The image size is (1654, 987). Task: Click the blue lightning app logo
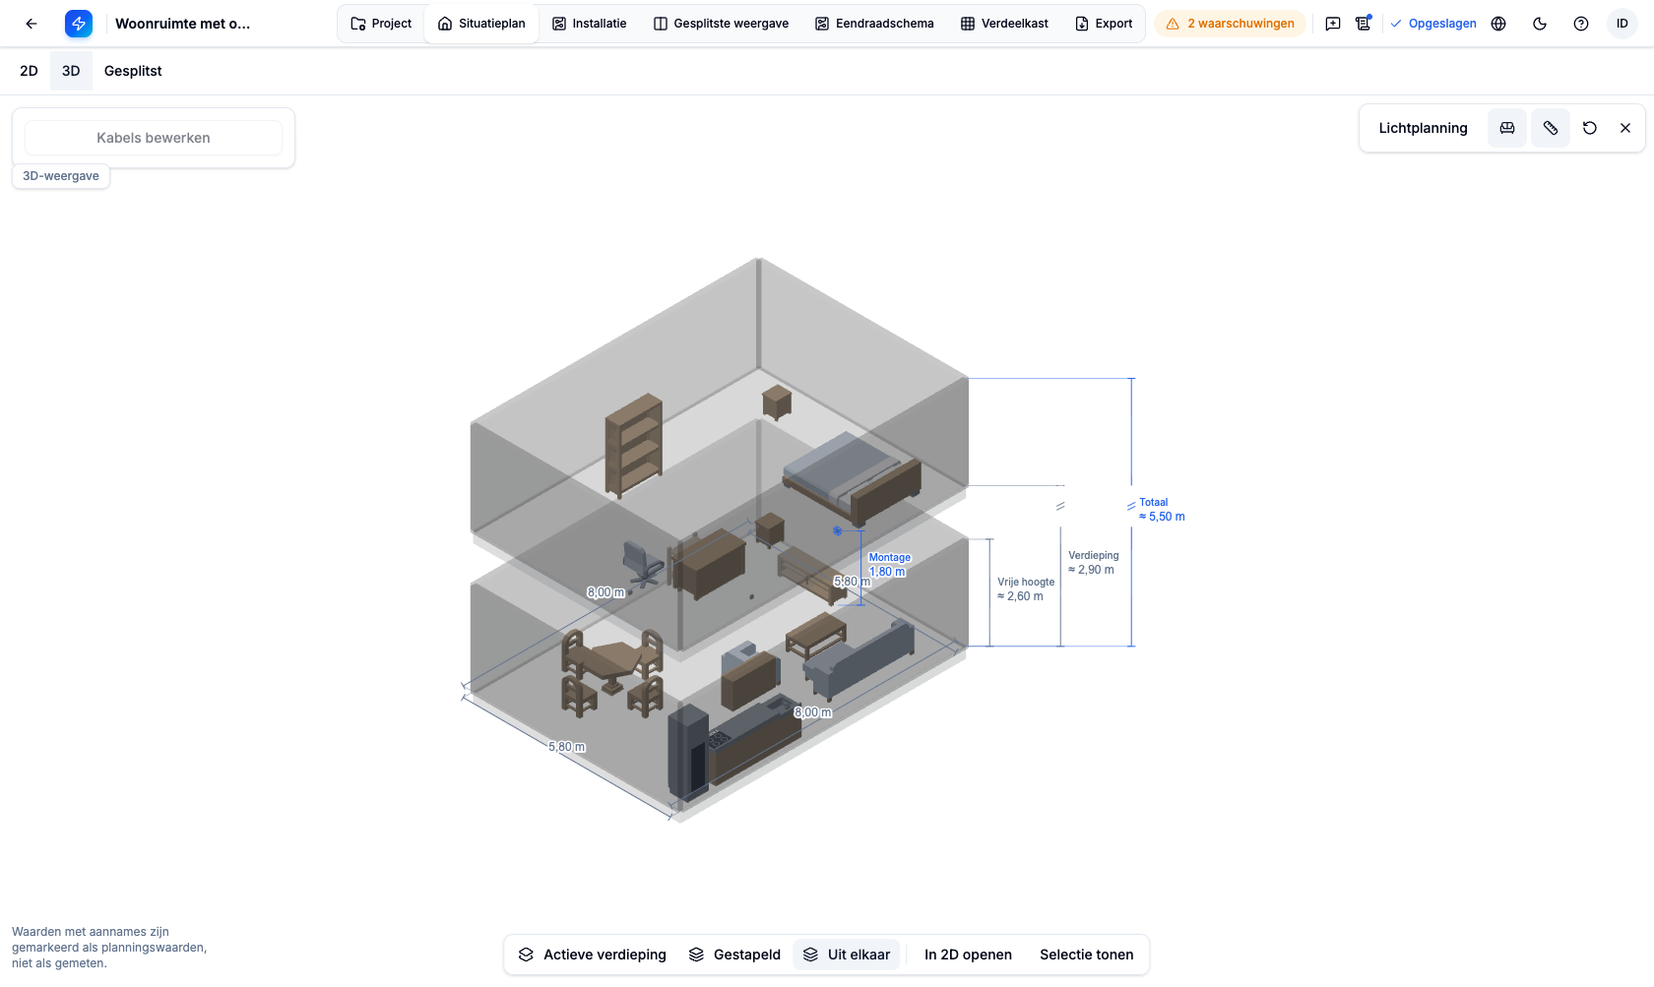click(79, 24)
